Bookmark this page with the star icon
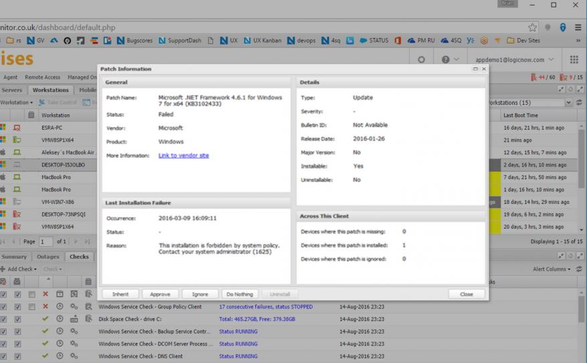The width and height of the screenshot is (587, 363). point(532,27)
